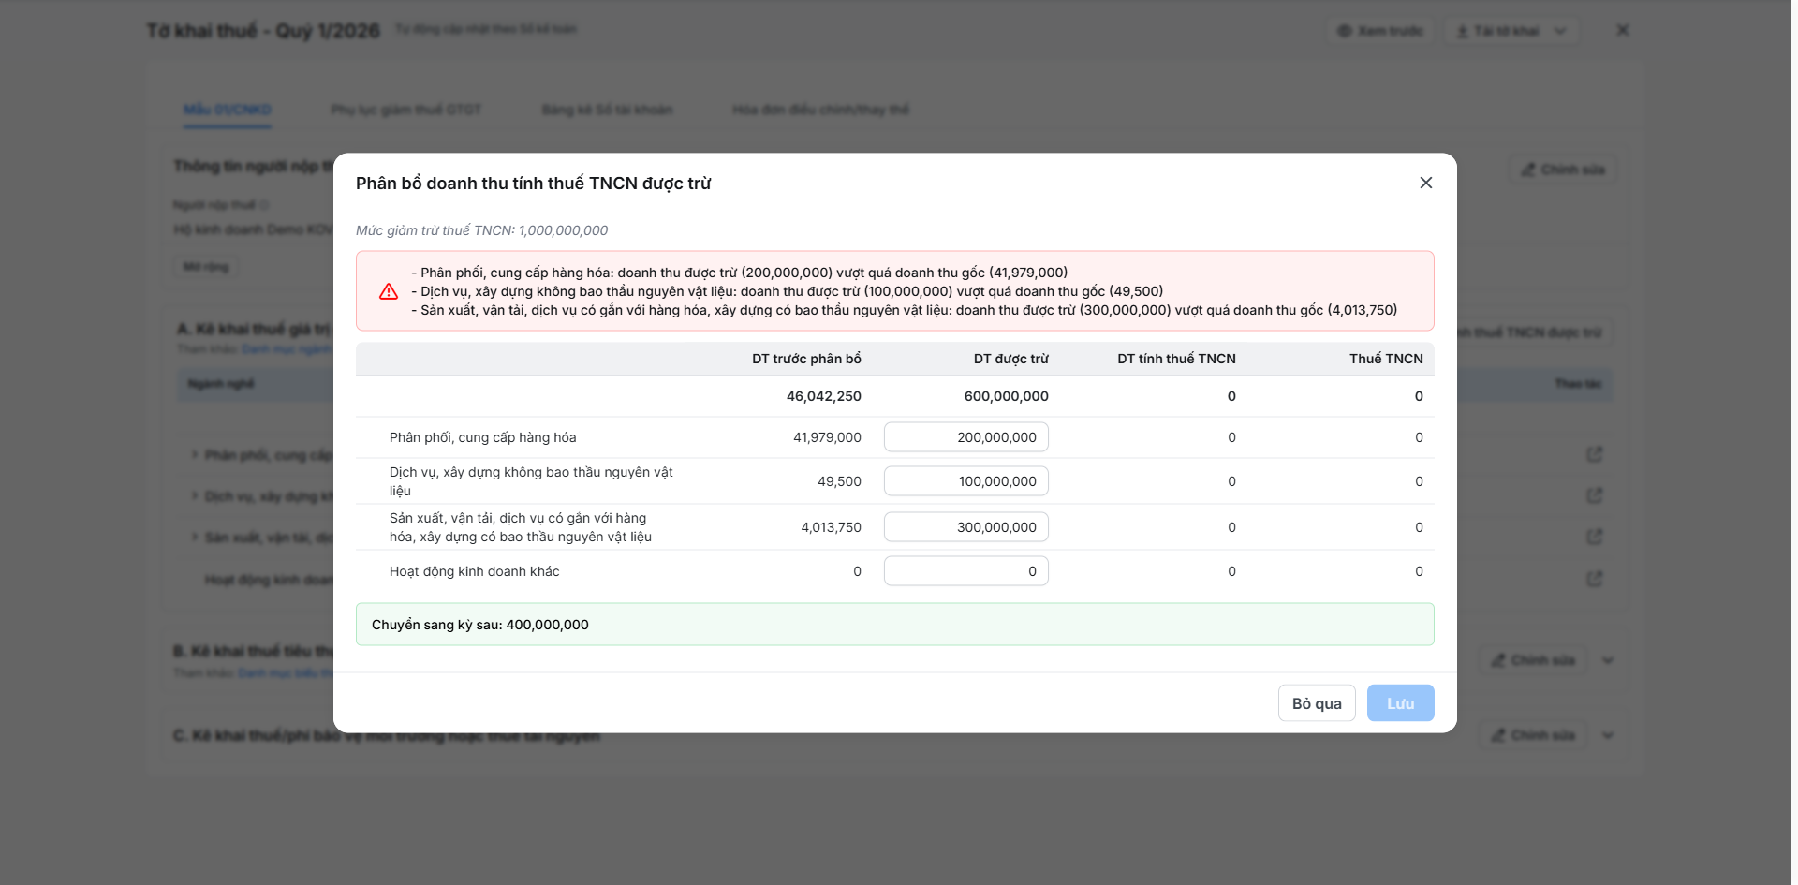Click the Phân phối, cung cấp hàng hóa row label
This screenshot has width=1798, height=885.
(482, 437)
